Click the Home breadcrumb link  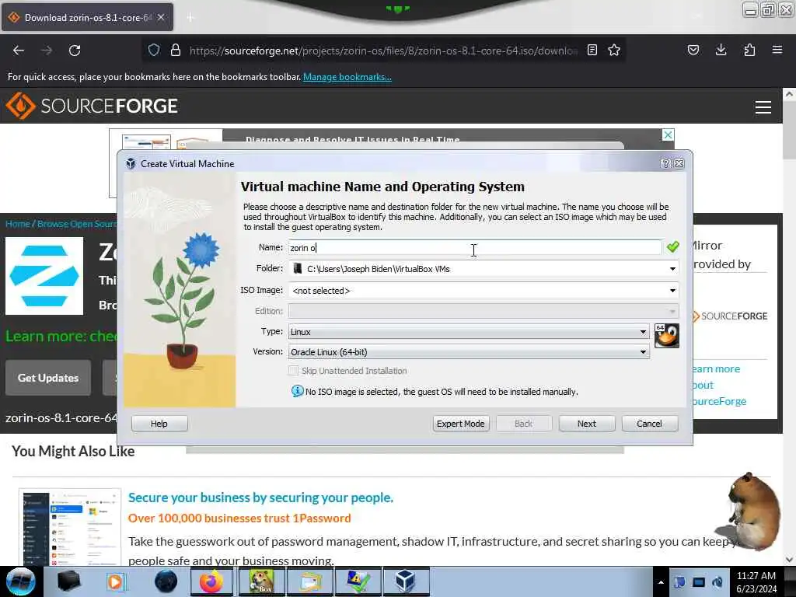[x=18, y=224]
